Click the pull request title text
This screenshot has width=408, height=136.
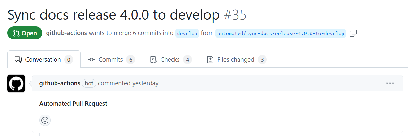pos(113,15)
